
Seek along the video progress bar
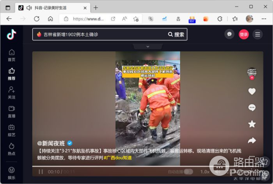[x=147, y=166]
